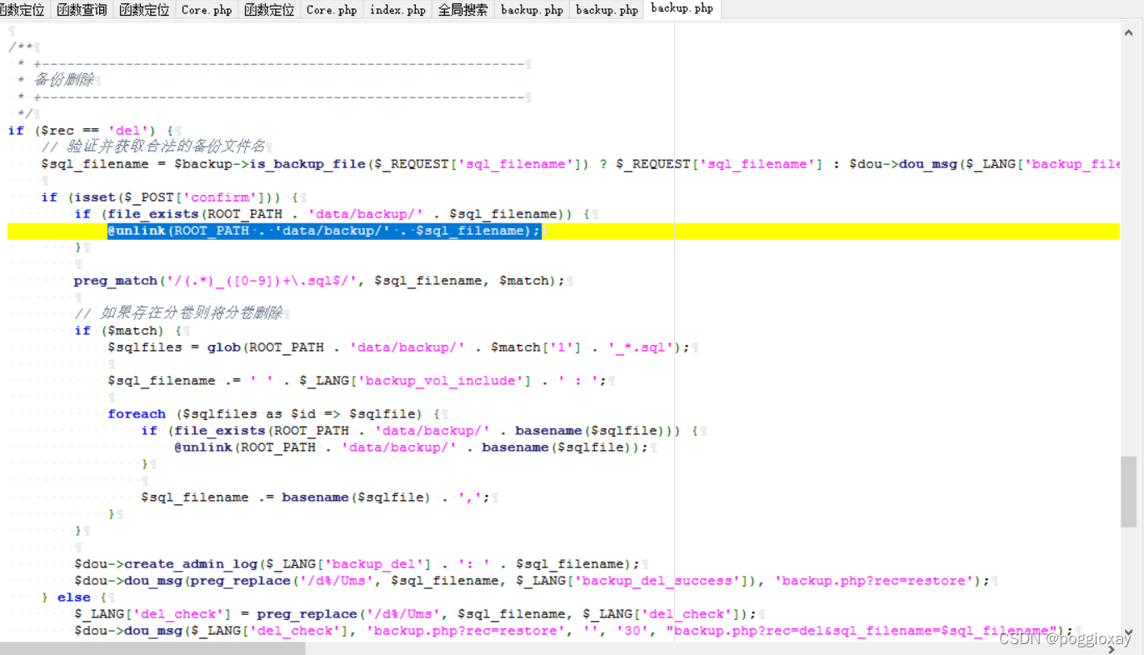This screenshot has width=1144, height=655.
Task: Open the index.php tab
Action: click(x=397, y=10)
